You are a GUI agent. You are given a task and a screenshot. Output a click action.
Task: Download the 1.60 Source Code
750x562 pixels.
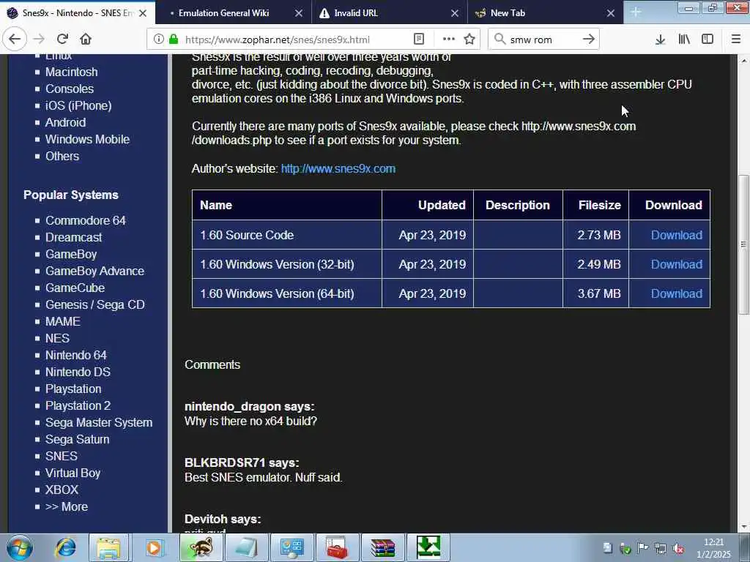click(x=676, y=235)
